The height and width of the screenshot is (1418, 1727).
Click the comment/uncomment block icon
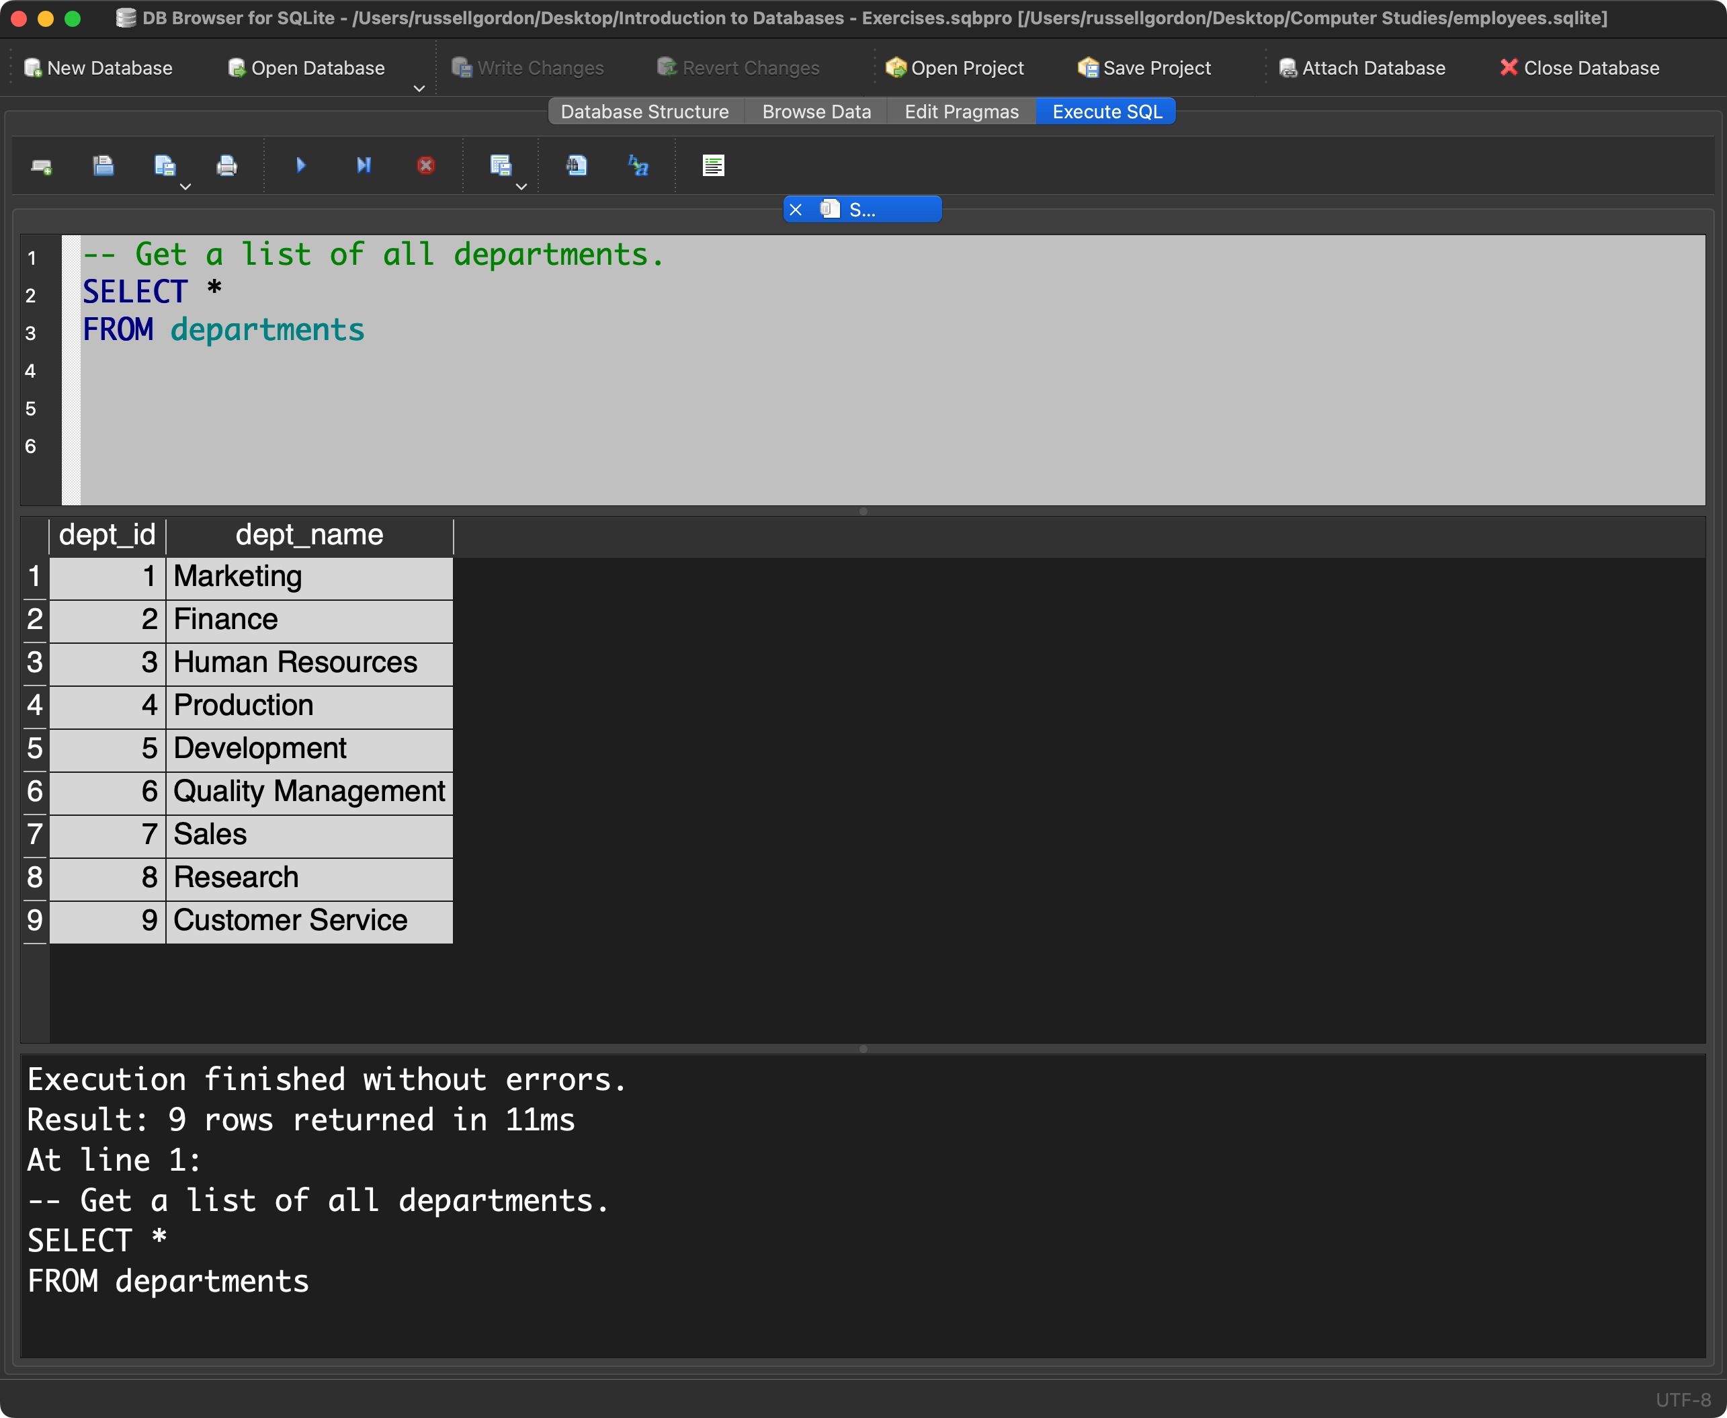(713, 166)
